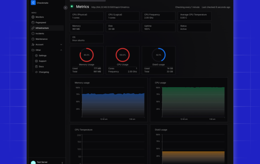Click the Changelog code icon
260x164 pixels.
tap(36, 72)
